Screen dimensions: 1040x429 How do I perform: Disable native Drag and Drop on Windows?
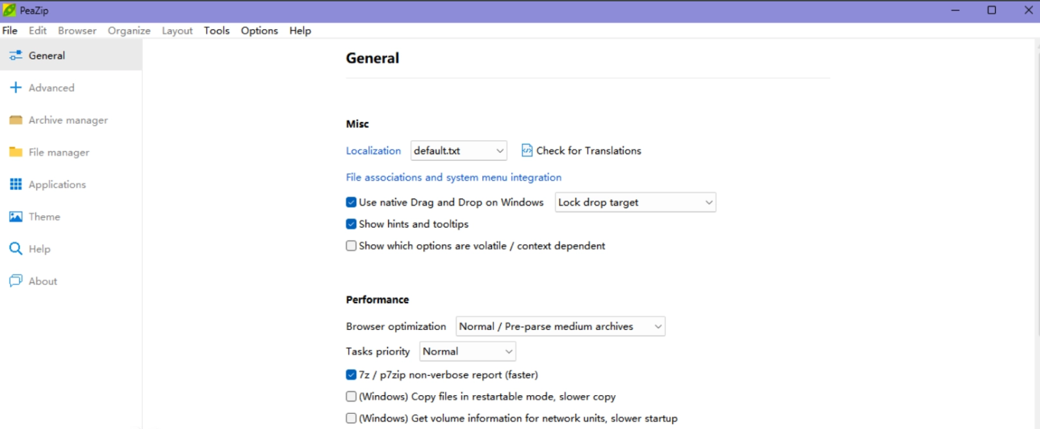point(351,203)
